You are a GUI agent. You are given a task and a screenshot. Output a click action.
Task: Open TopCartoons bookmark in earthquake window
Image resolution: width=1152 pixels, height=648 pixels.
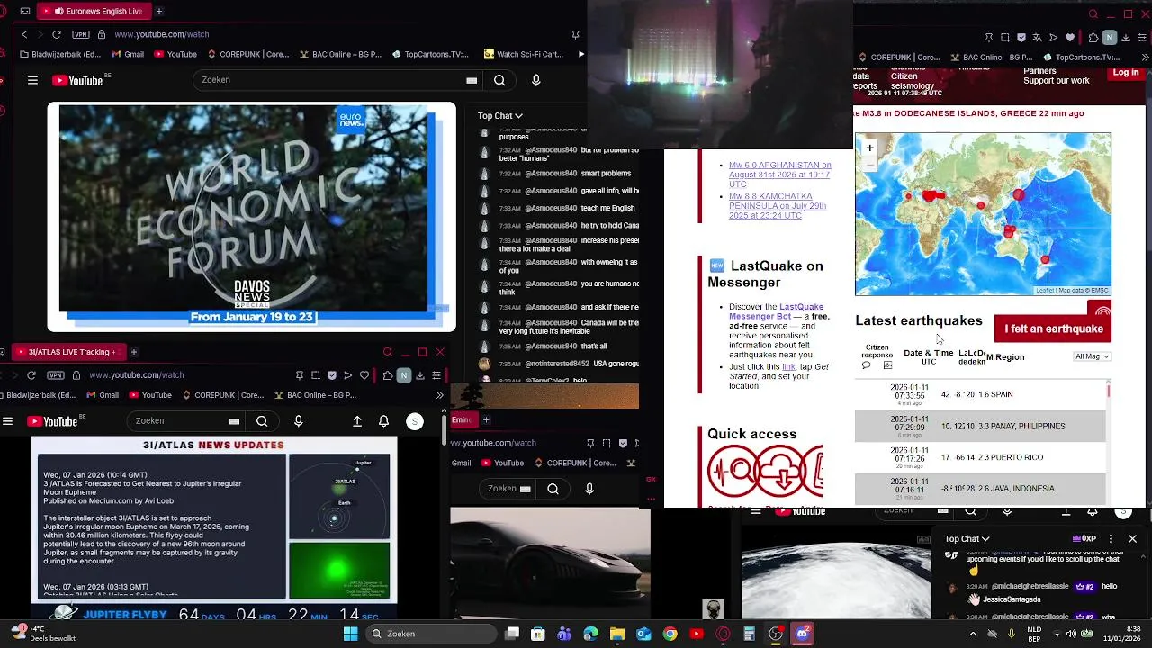tap(1082, 58)
